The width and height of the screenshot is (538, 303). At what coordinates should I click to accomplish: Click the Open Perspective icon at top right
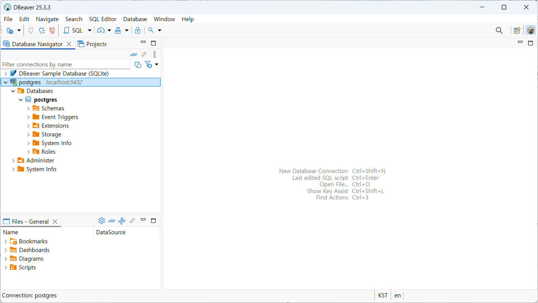[x=517, y=31]
